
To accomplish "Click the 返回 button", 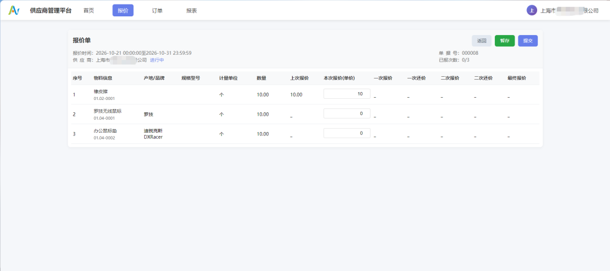I will [x=482, y=41].
